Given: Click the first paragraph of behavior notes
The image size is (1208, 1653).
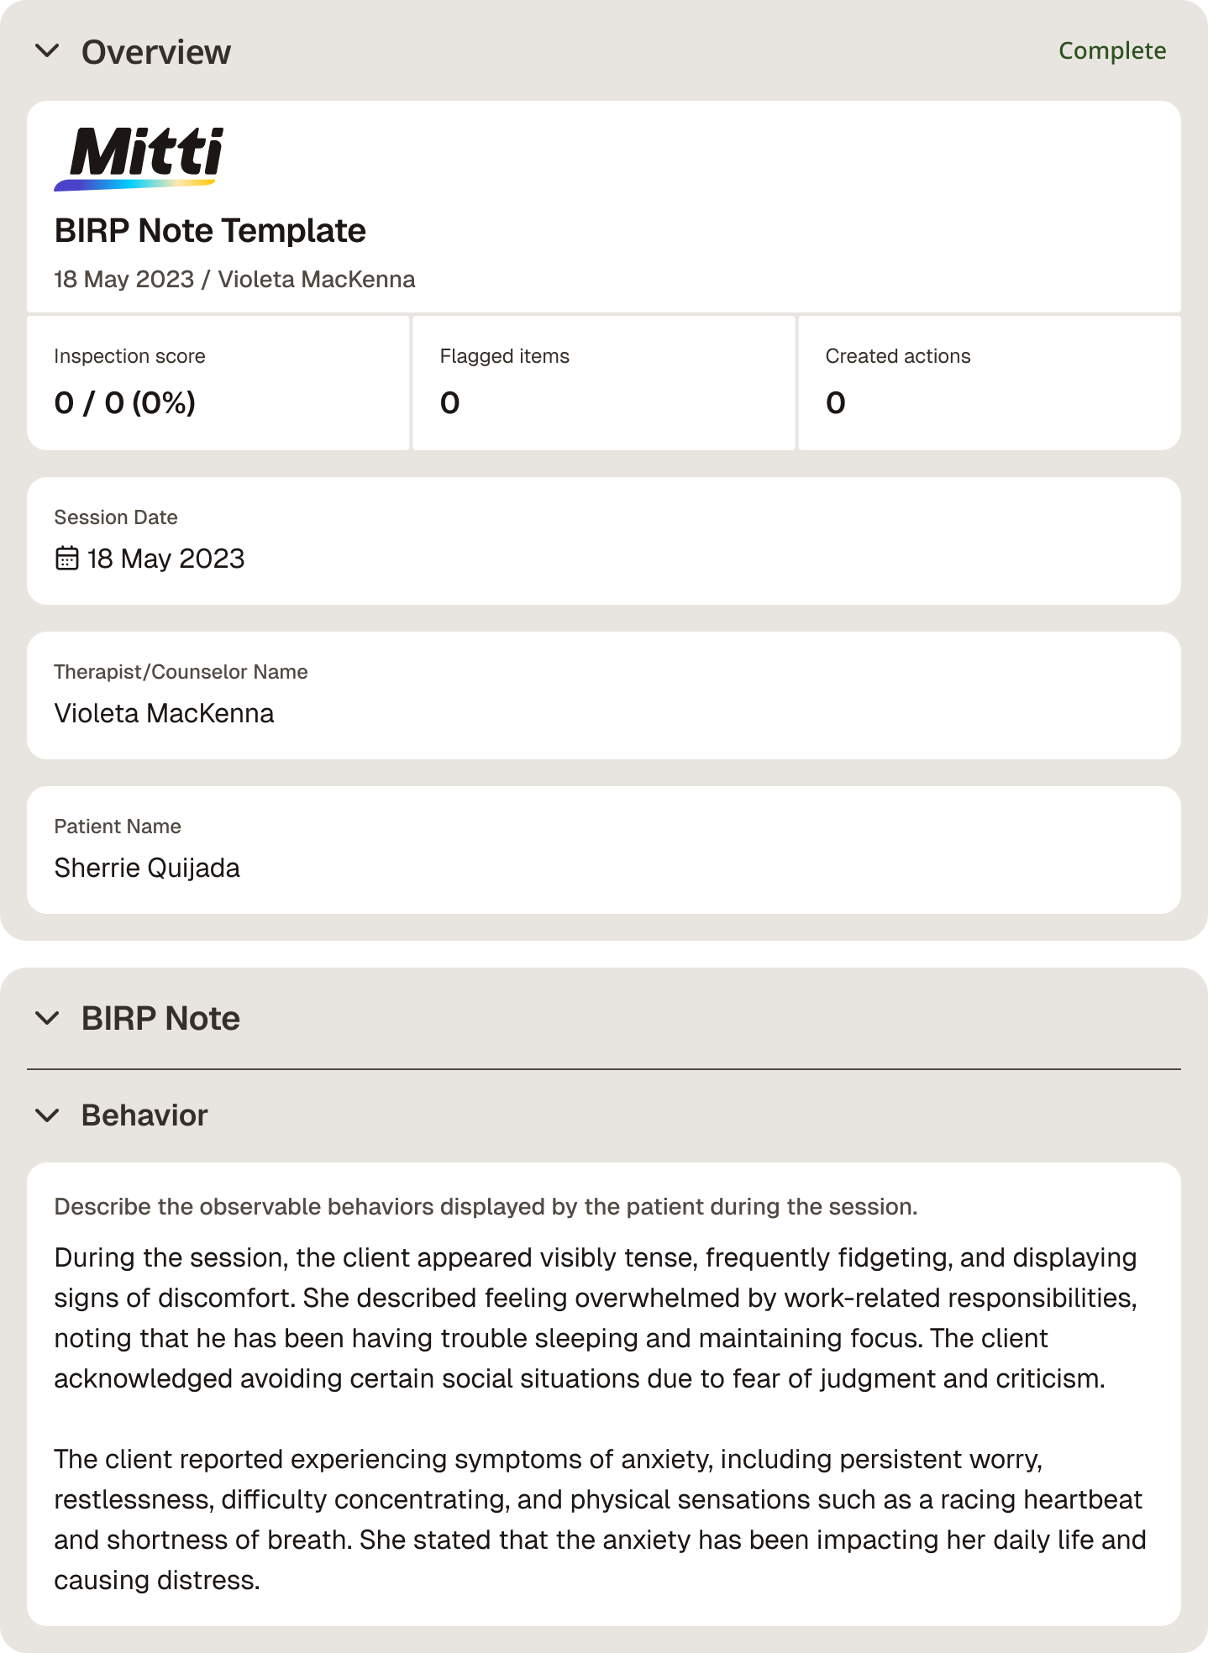Looking at the screenshot, I should point(596,1318).
